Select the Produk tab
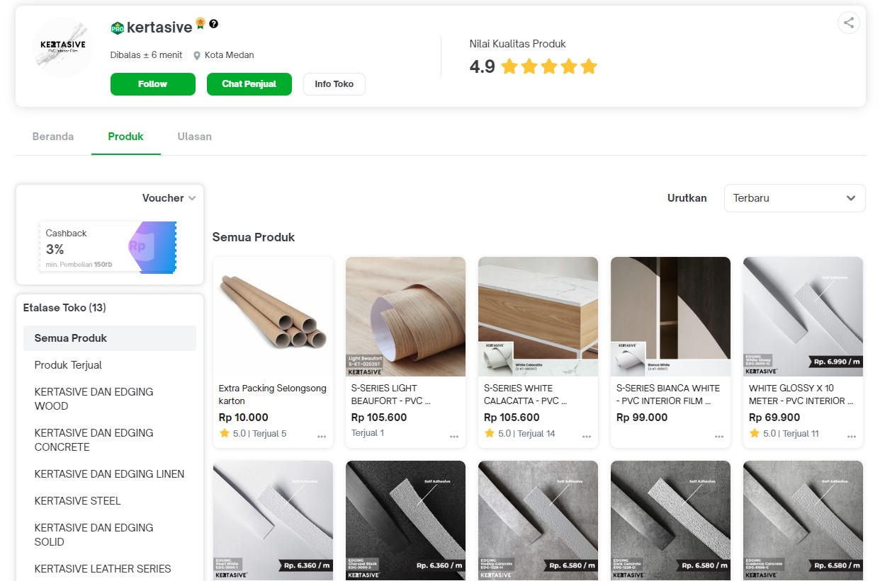 click(x=126, y=137)
